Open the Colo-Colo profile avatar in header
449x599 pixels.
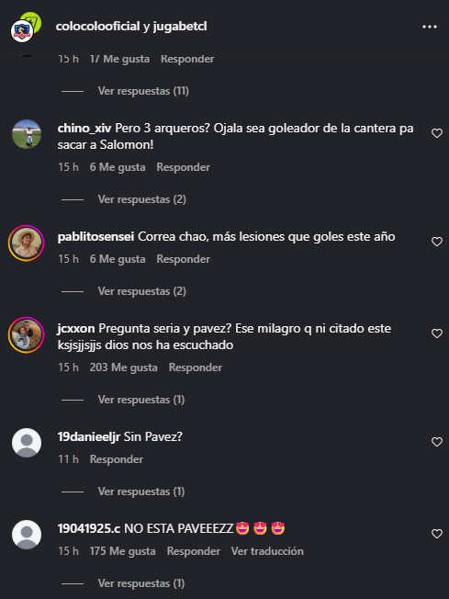click(x=22, y=31)
